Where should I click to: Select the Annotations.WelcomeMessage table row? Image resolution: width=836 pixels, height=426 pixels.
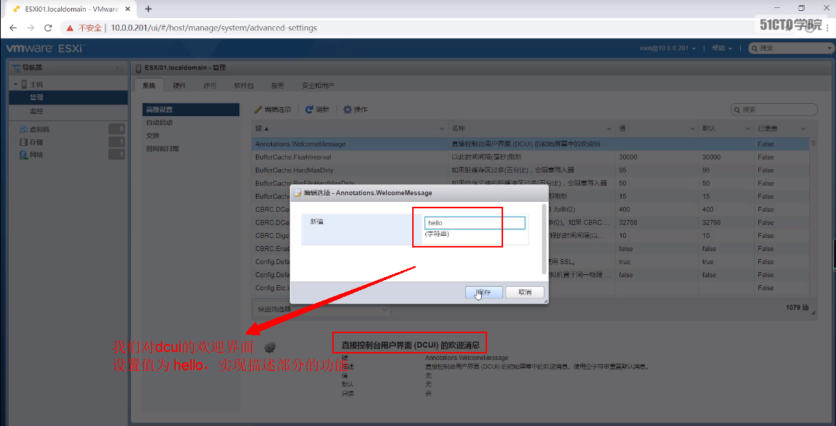point(531,144)
